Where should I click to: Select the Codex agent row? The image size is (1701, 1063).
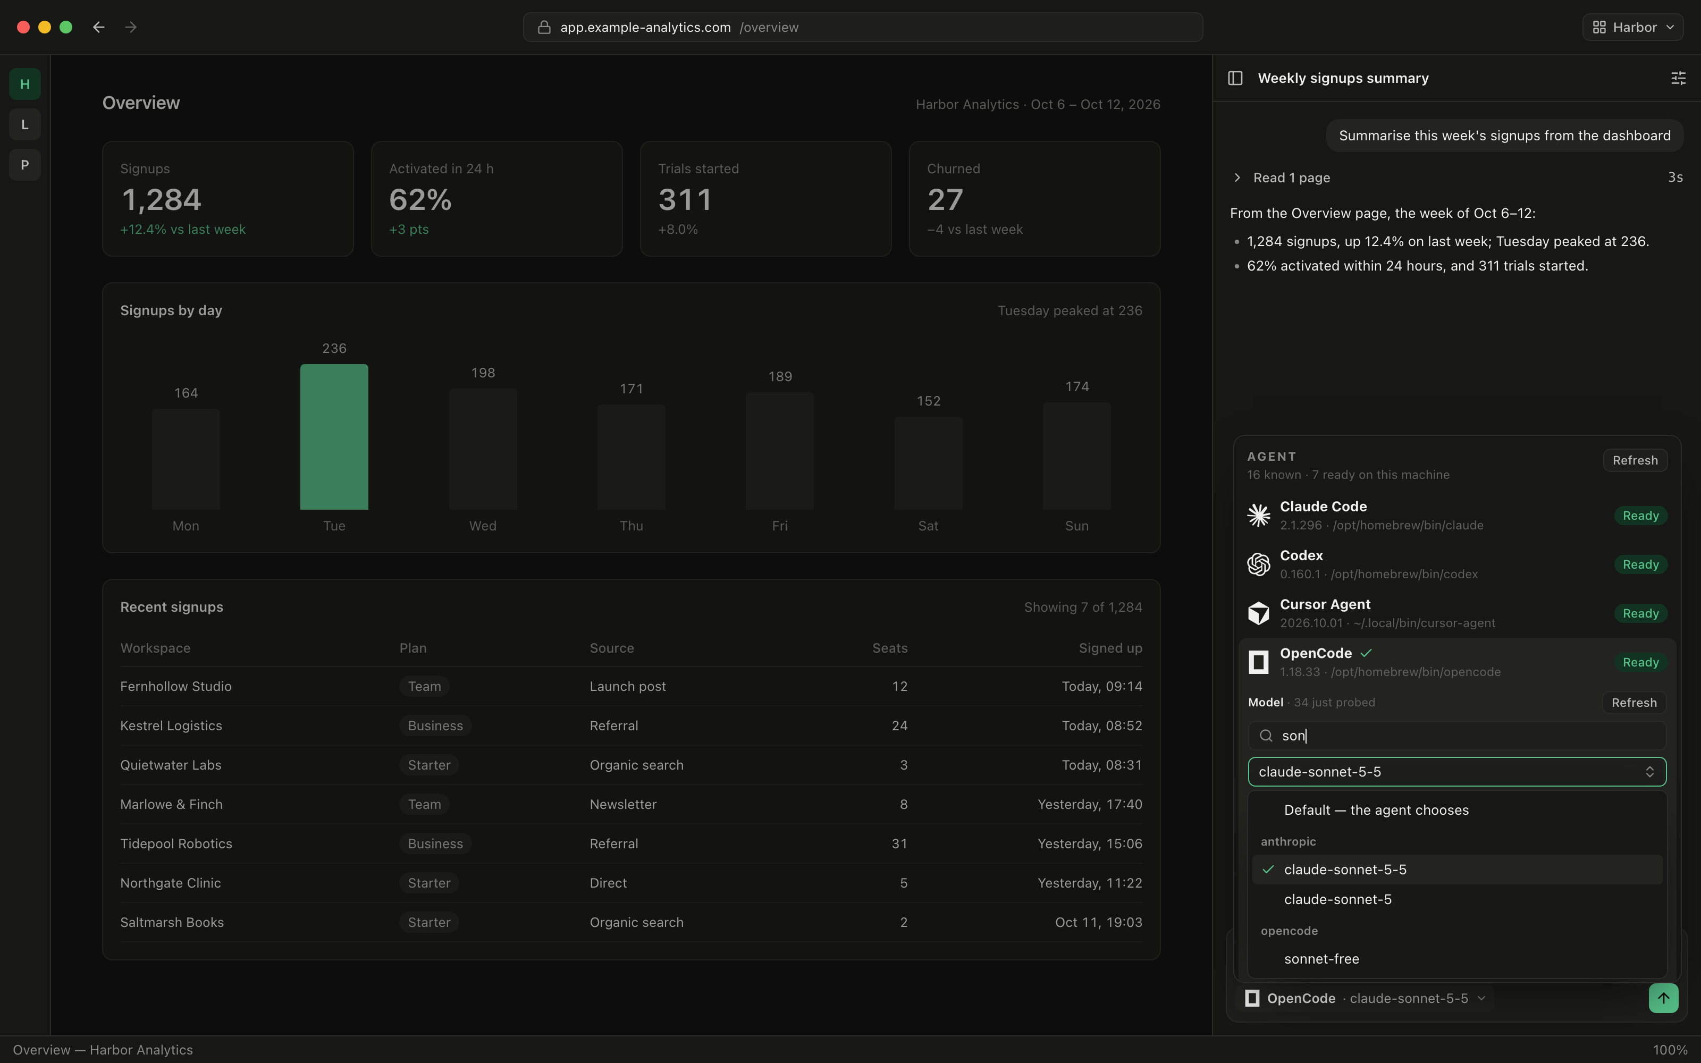[x=1456, y=564]
